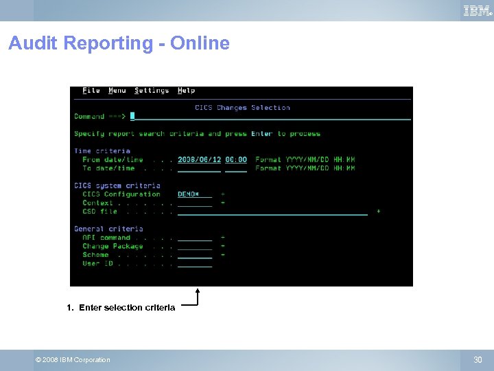This screenshot has height=371, width=494.
Task: Click the User ID input field
Action: pos(195,264)
